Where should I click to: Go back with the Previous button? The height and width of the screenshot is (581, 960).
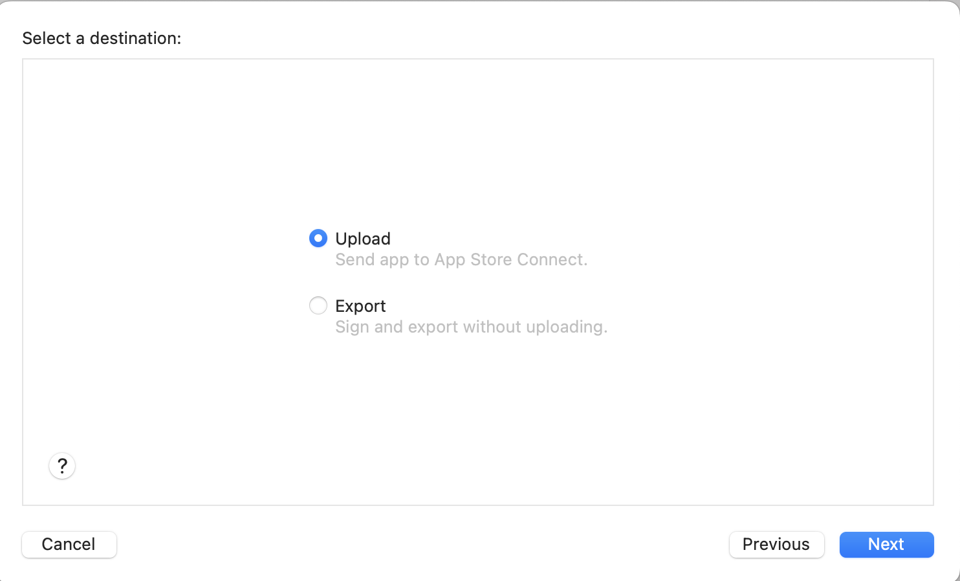[x=776, y=544]
